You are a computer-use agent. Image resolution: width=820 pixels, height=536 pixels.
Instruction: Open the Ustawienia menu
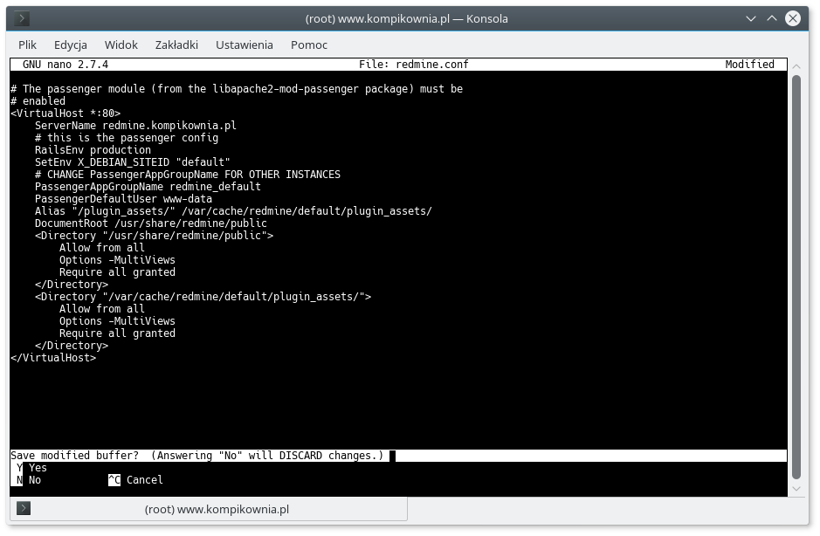point(245,45)
